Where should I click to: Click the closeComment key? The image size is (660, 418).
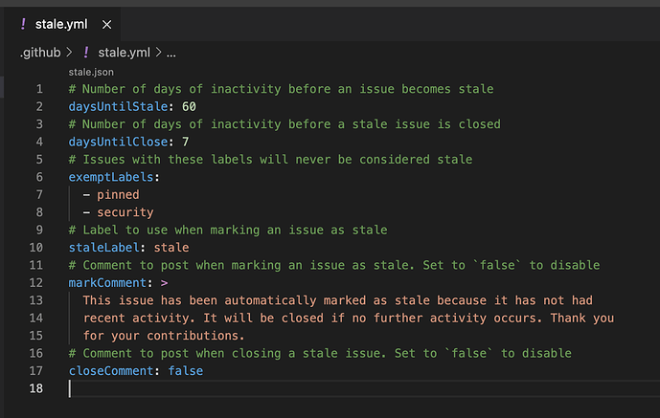pos(111,371)
